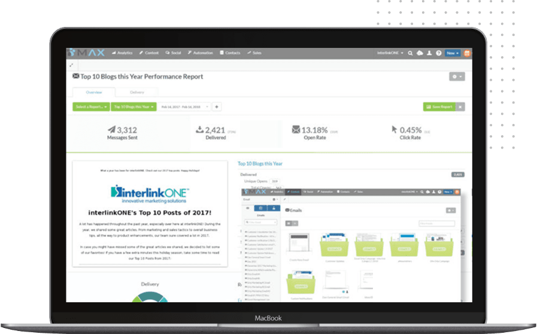Click search magnifier icon in report window header
Viewport: 537px width, 334px height.
410,53
